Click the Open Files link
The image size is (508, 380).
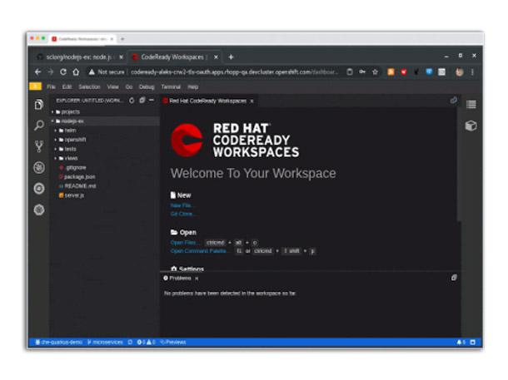click(x=184, y=243)
